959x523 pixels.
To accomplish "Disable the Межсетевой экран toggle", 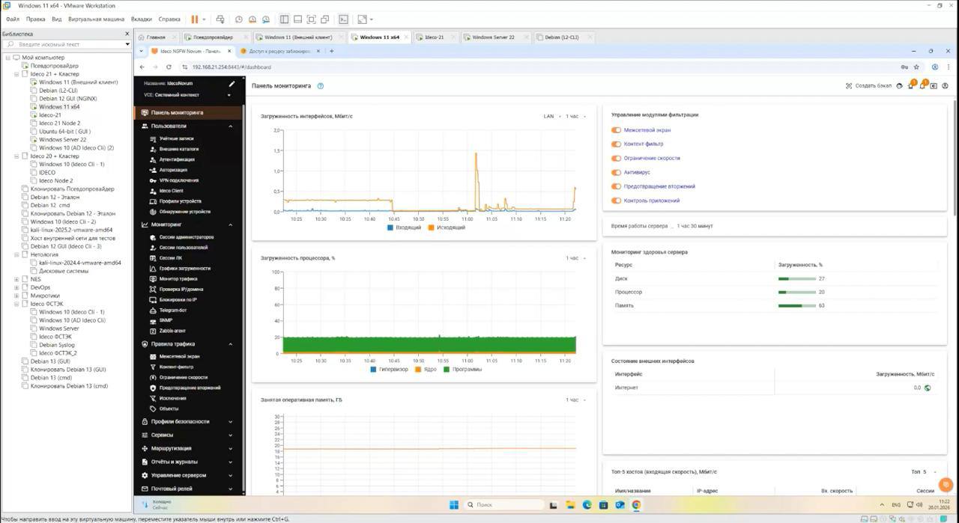I will (617, 130).
